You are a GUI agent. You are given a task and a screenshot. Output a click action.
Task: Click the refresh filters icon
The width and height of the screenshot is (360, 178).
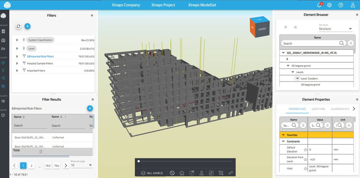coord(18,26)
